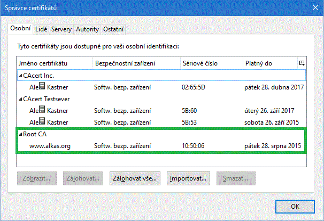Screen dimensions: 324x221
Task: Open the Autority tab
Action: pos(87,29)
